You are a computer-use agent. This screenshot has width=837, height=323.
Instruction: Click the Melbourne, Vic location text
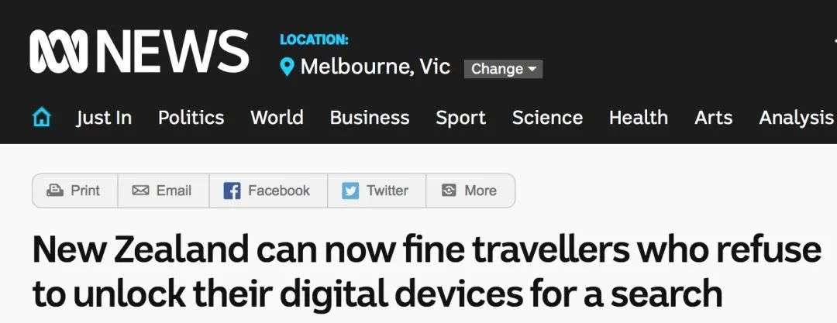coord(375,67)
